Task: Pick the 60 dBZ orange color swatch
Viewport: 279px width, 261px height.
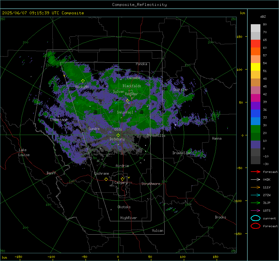Action: pyautogui.click(x=255, y=51)
